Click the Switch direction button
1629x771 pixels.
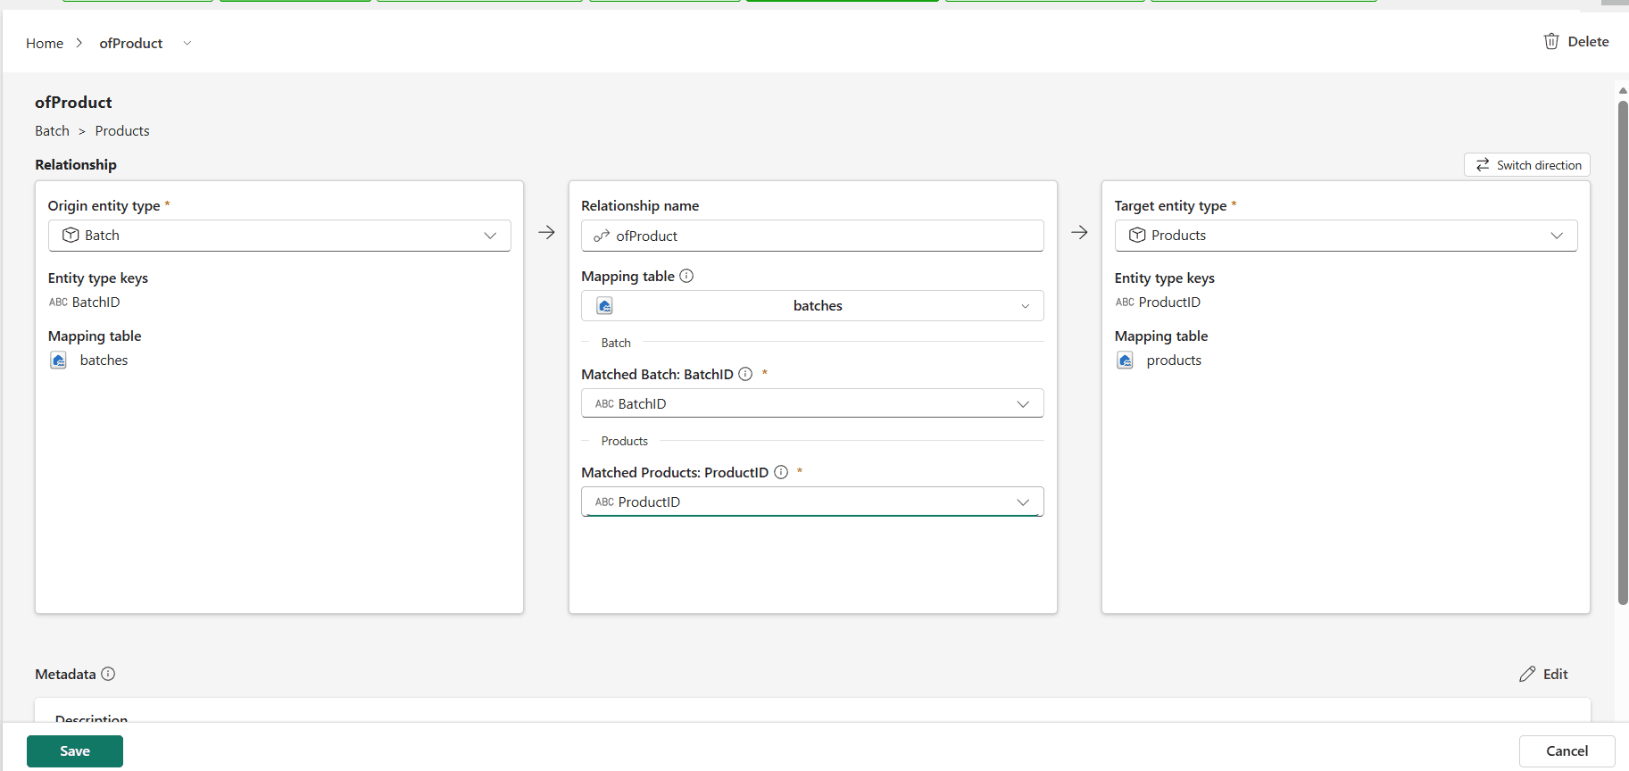coord(1527,165)
